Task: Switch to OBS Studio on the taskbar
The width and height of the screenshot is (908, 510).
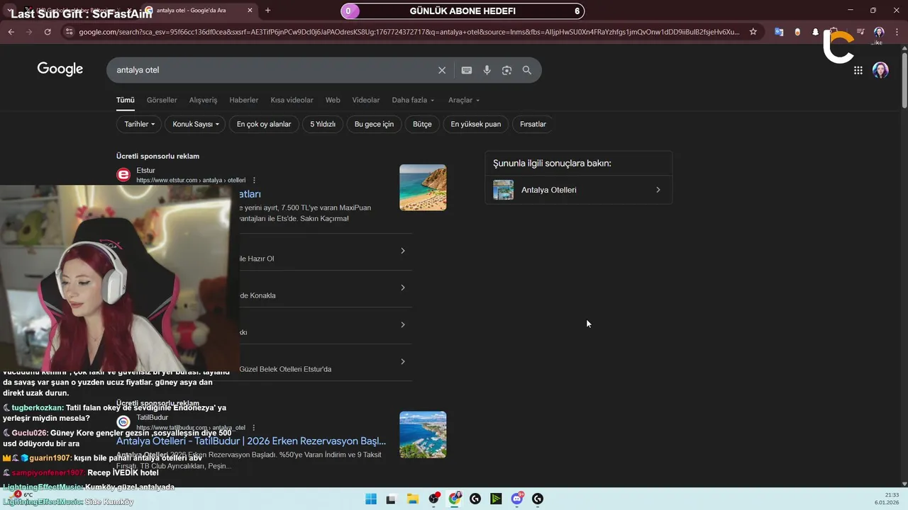Action: [x=434, y=499]
